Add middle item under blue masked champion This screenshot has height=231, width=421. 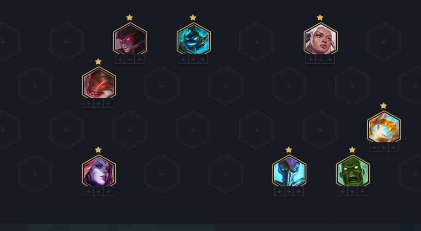click(289, 192)
